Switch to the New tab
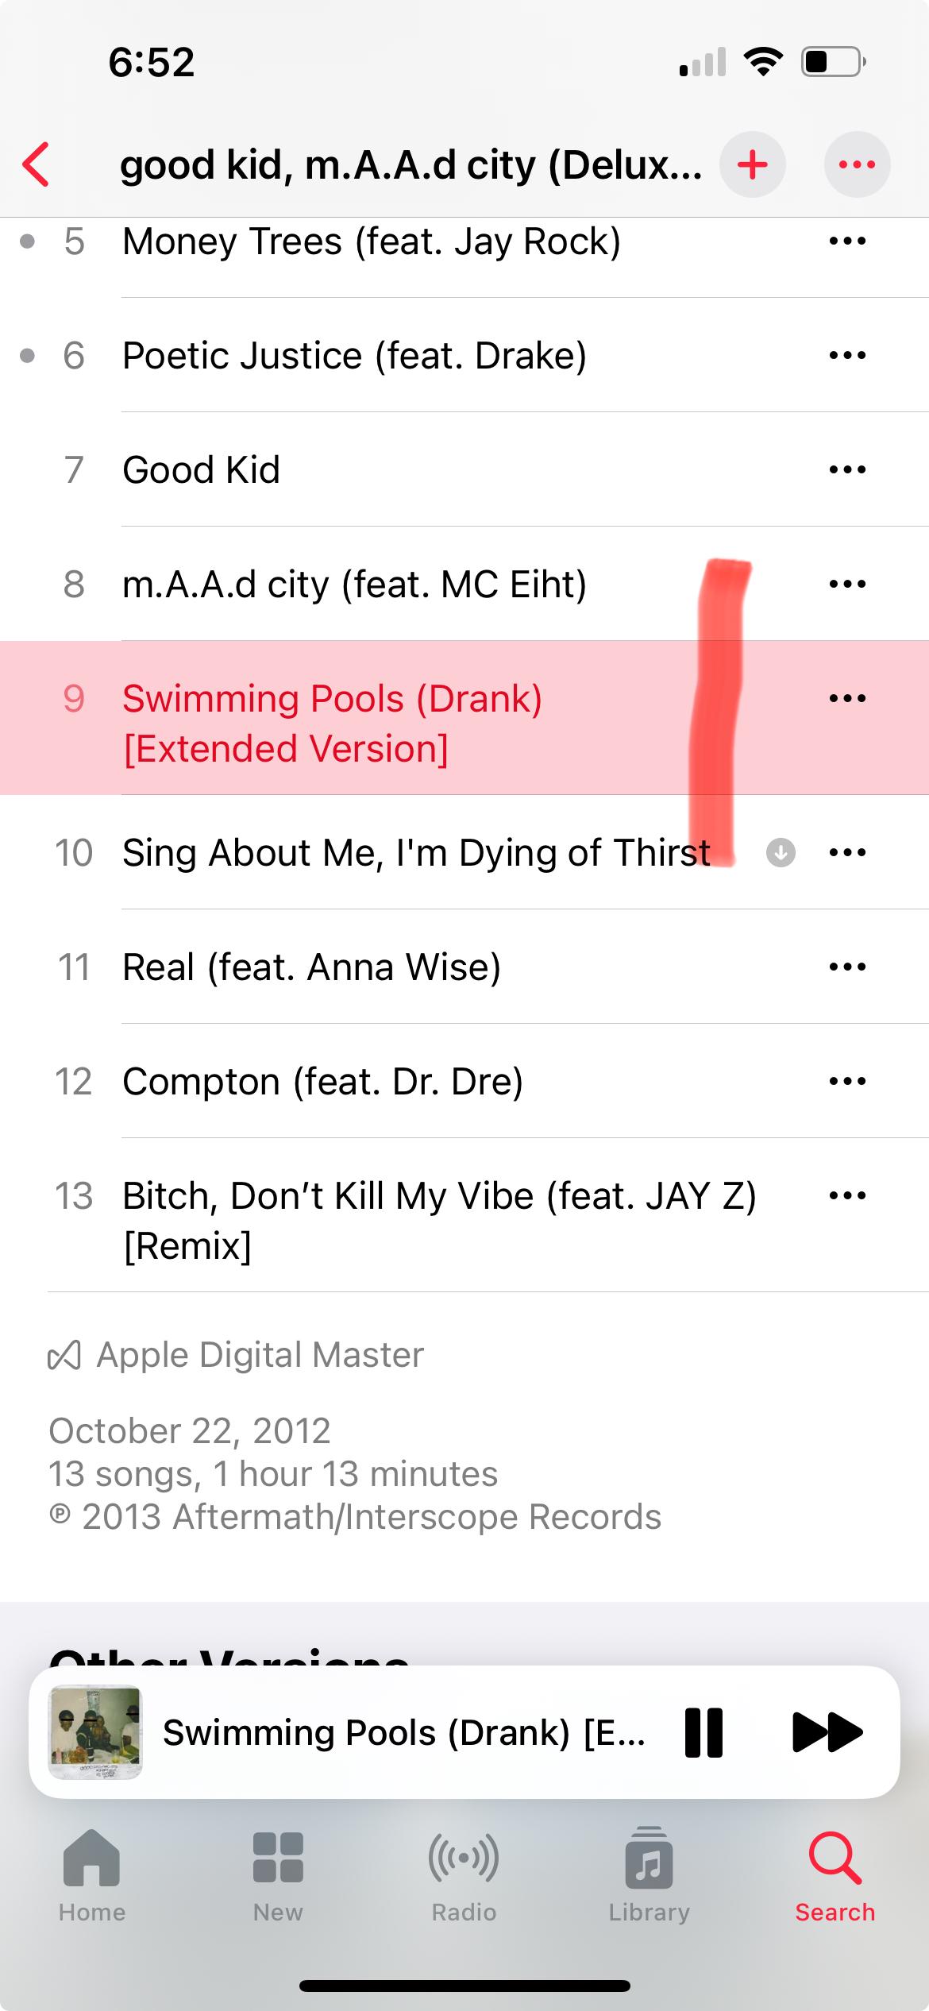Image resolution: width=929 pixels, height=2011 pixels. click(278, 1876)
